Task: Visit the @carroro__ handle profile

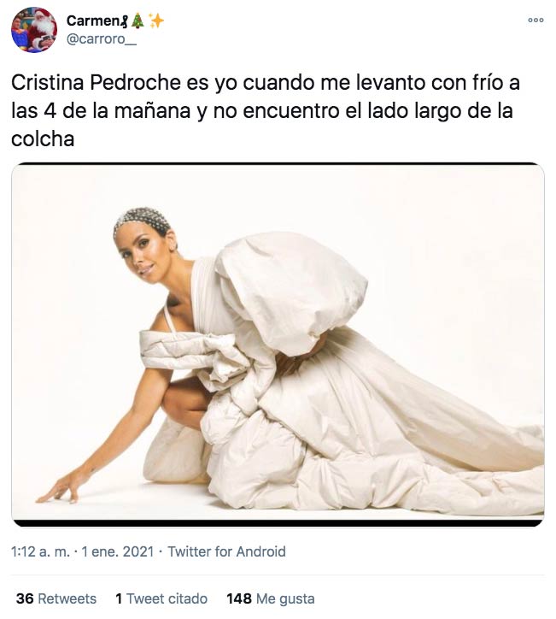Action: tap(102, 39)
